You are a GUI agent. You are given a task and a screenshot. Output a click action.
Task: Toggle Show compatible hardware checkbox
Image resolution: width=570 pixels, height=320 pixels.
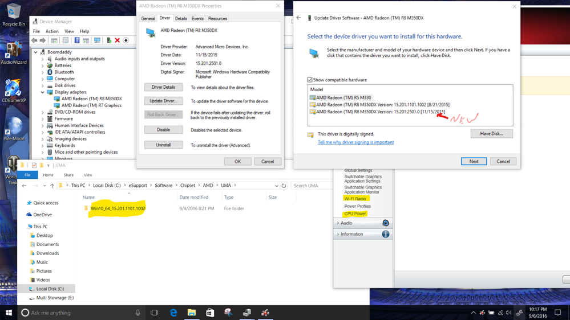click(310, 80)
